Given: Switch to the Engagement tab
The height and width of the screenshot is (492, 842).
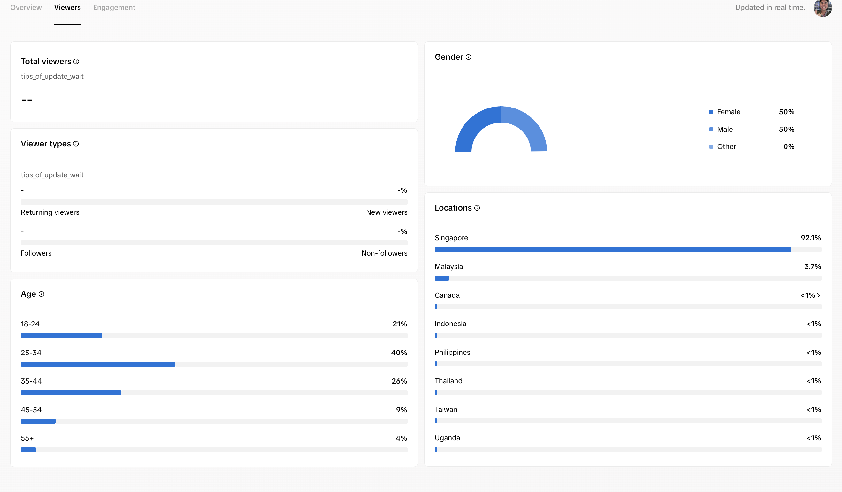Looking at the screenshot, I should (x=114, y=7).
